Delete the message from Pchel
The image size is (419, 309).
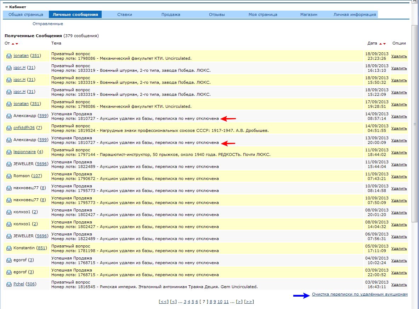(x=399, y=285)
